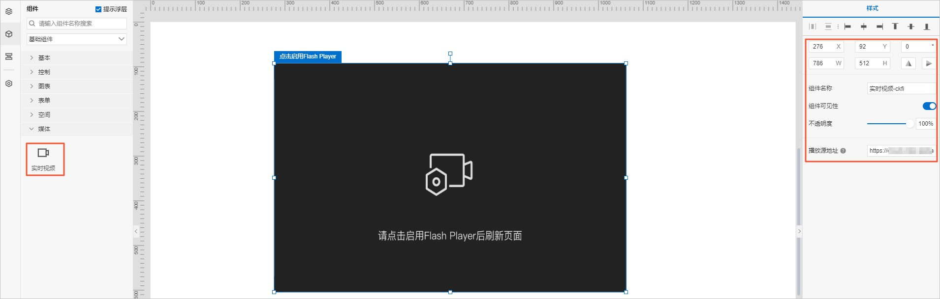Click help icon beside 播放源地址
The image size is (940, 299).
pos(843,151)
